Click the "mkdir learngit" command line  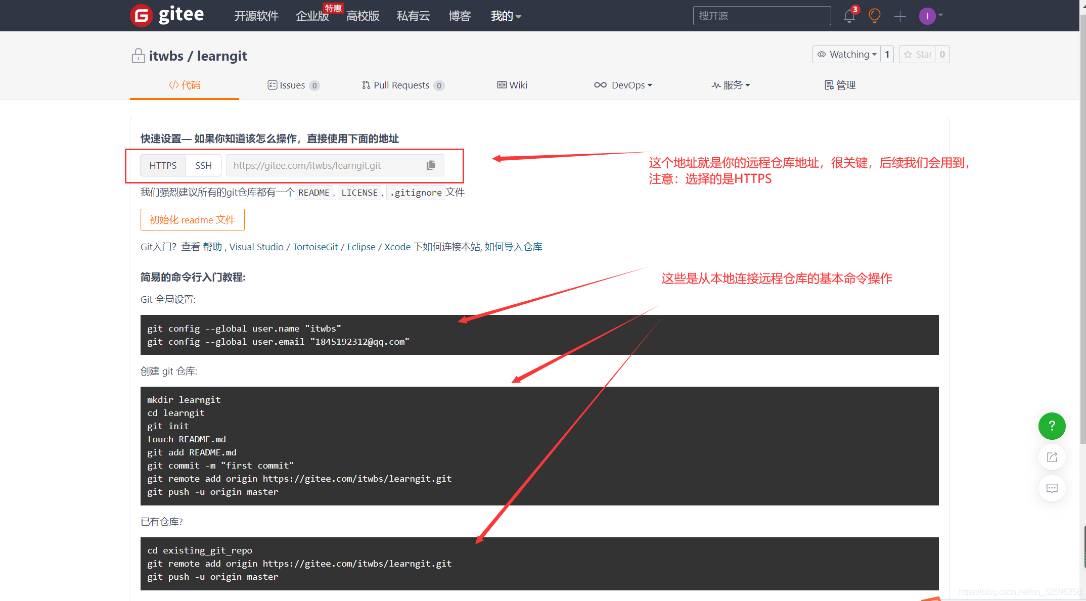(184, 400)
